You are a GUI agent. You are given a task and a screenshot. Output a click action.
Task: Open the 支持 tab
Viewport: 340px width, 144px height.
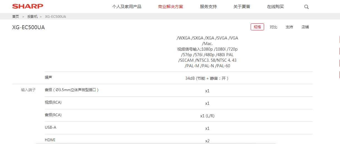pyautogui.click(x=289, y=27)
